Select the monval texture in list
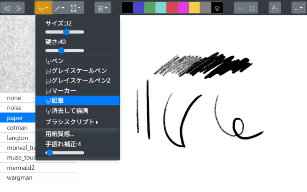The width and height of the screenshot is (307, 192). point(18,148)
